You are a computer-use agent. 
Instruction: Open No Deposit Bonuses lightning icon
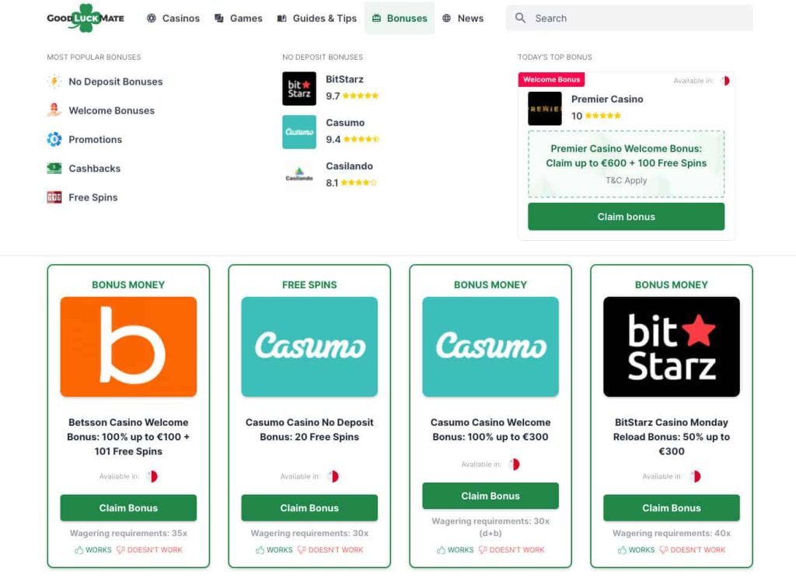point(54,82)
